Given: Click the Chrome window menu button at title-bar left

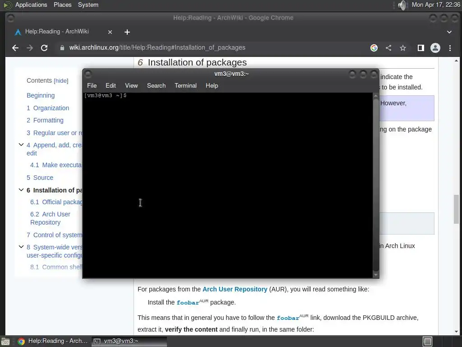Looking at the screenshot, I should pyautogui.click(x=10, y=18).
